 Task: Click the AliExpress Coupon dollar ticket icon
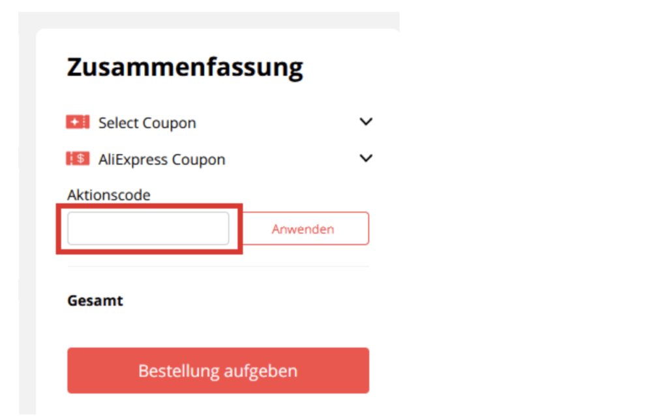[x=78, y=159]
